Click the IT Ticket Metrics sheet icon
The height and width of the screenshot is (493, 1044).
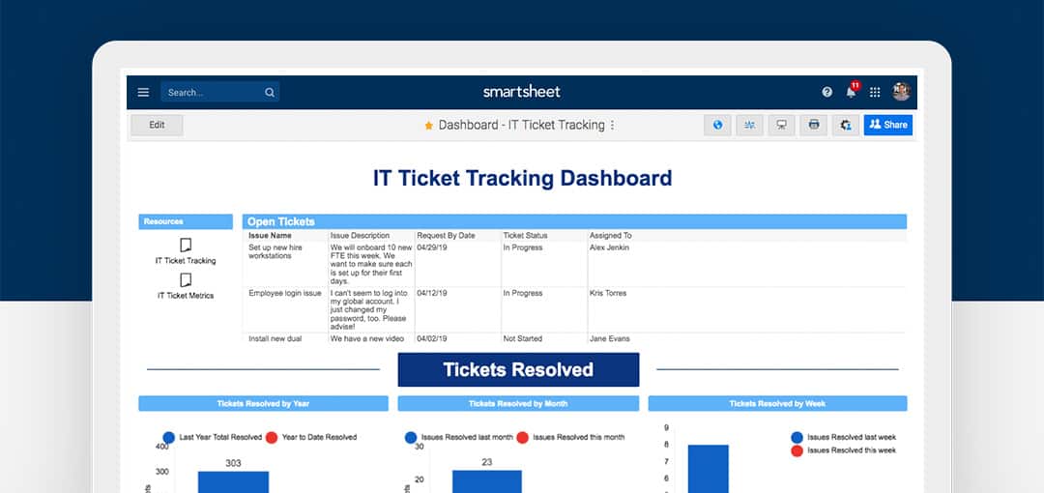pyautogui.click(x=186, y=279)
